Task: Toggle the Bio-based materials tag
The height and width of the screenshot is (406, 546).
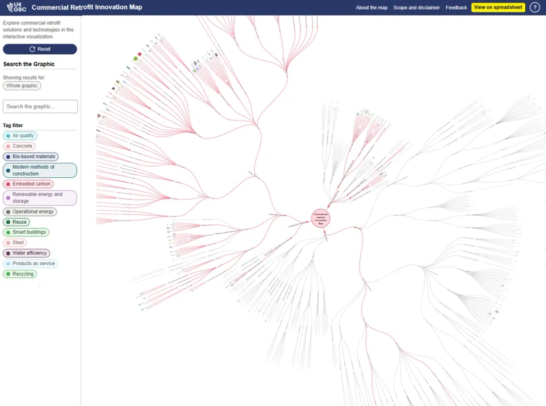Action: [31, 157]
